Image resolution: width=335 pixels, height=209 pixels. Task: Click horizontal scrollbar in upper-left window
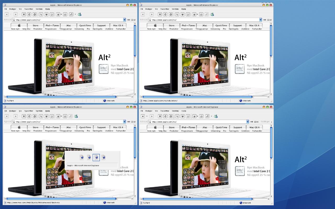[x=62, y=97]
